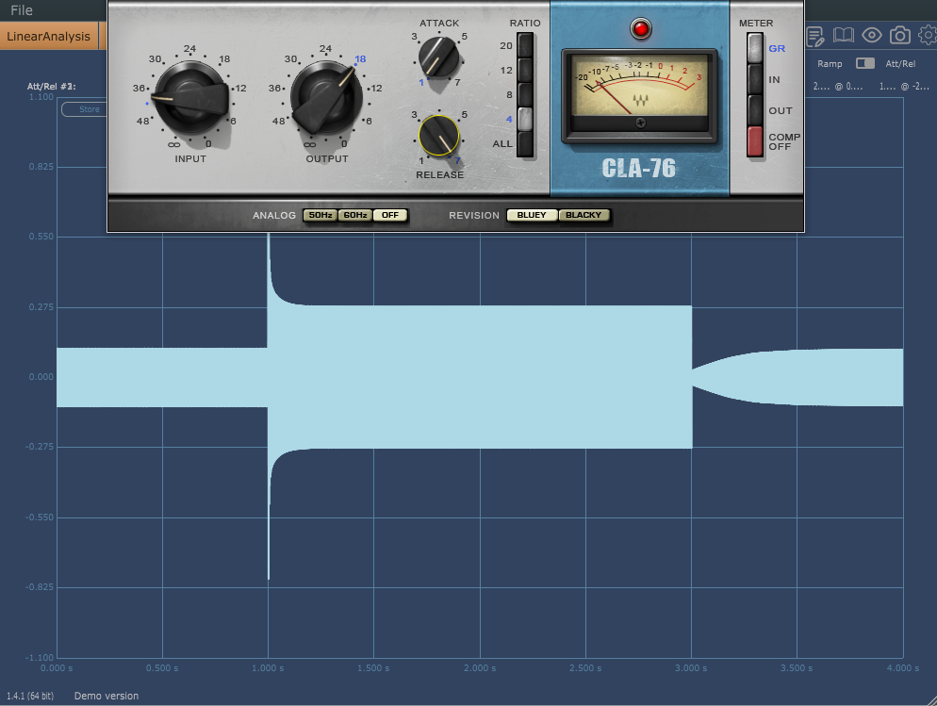
Task: Select ratio 12 button
Action: click(x=525, y=70)
